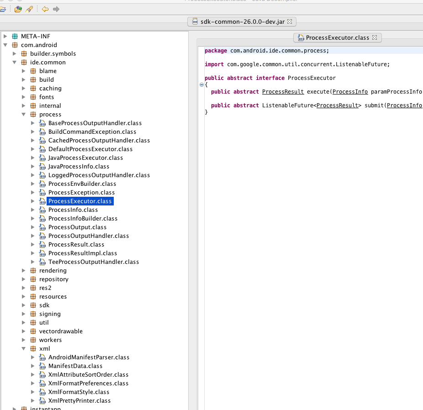423x410 pixels.
Task: Close the ProcessExecutor.class editor tab
Action: tap(375, 37)
